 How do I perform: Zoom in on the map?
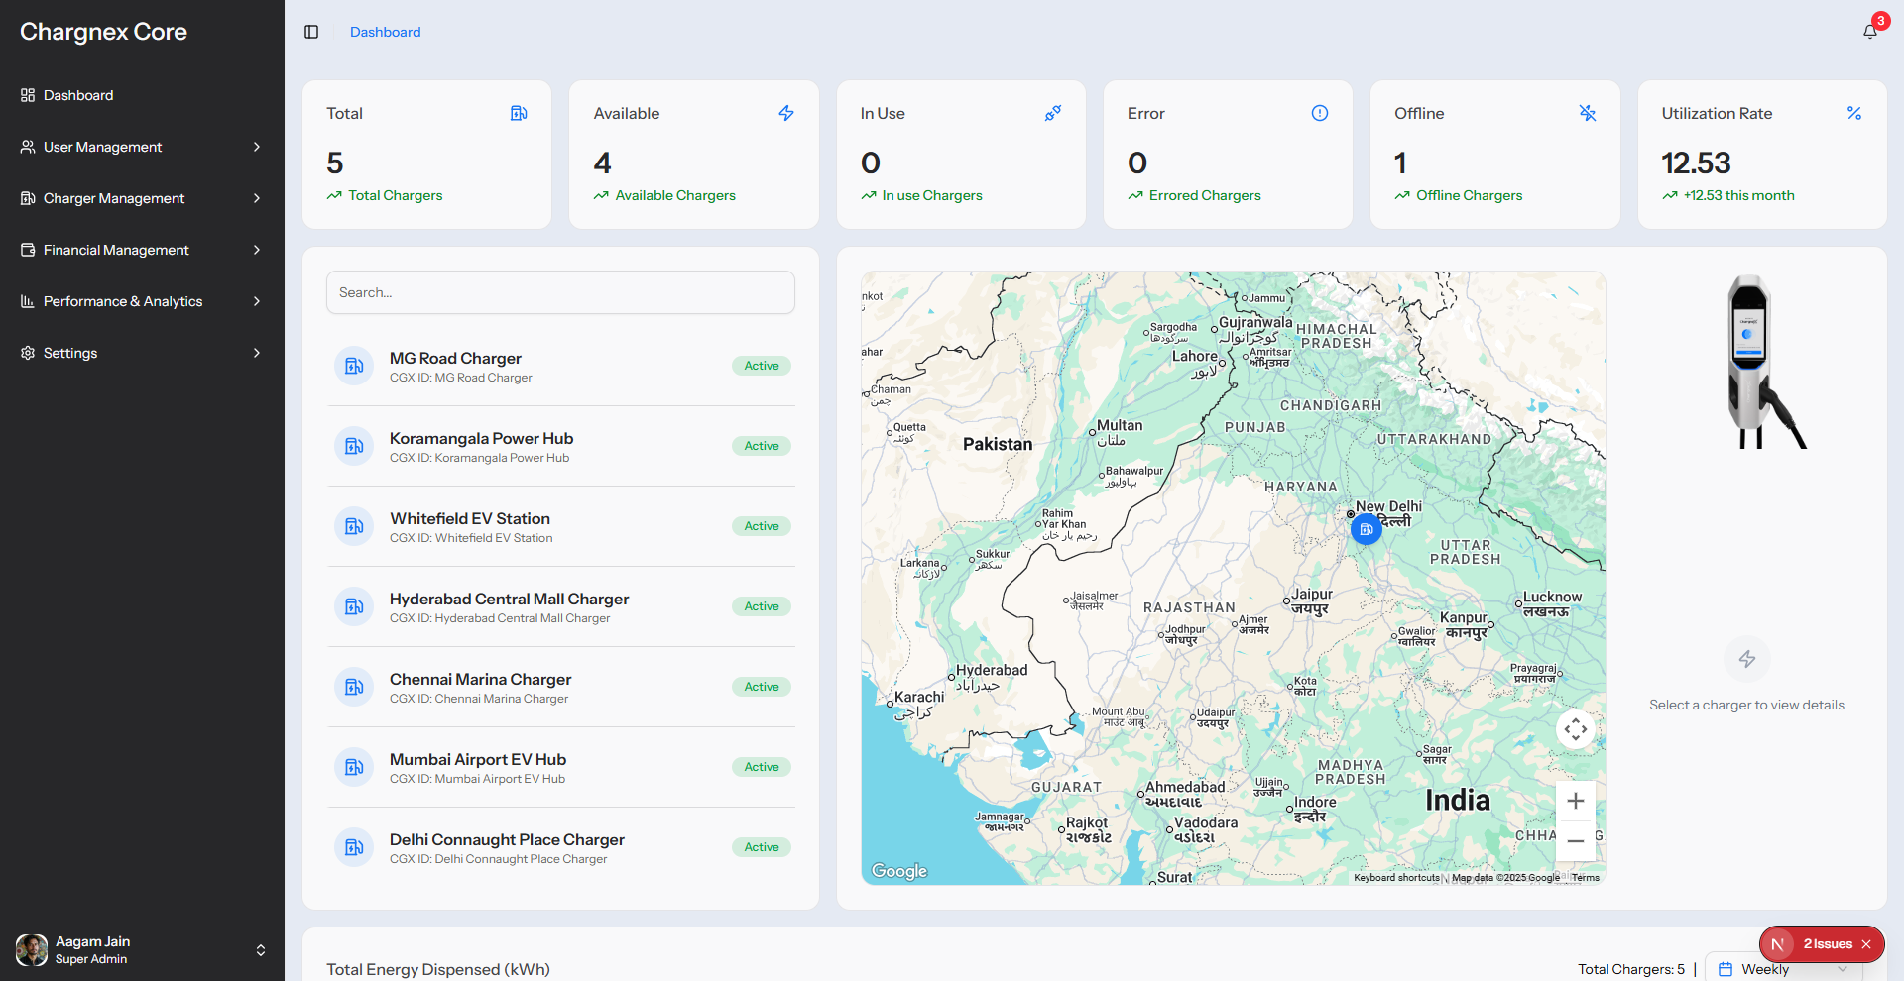pyautogui.click(x=1576, y=801)
